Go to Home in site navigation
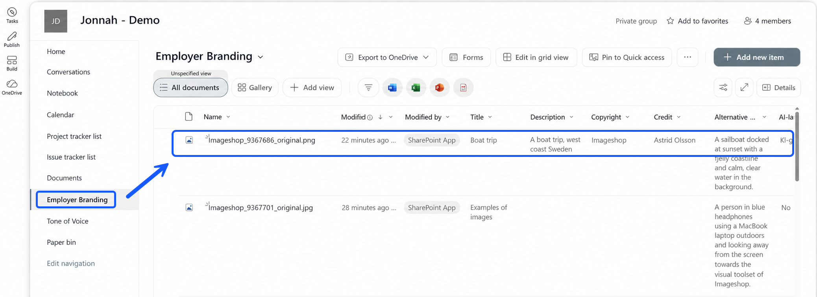Image resolution: width=817 pixels, height=297 pixels. coord(56,51)
